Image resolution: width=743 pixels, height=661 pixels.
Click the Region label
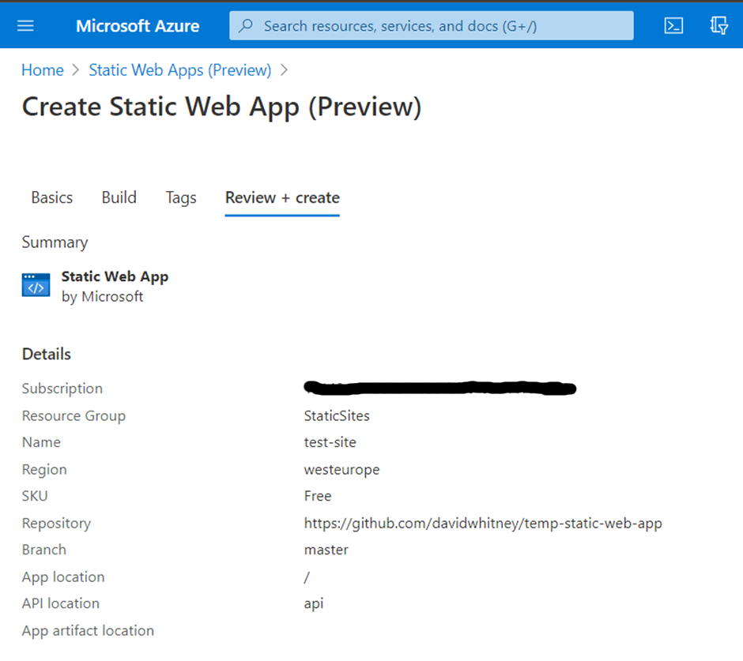pyautogui.click(x=44, y=470)
